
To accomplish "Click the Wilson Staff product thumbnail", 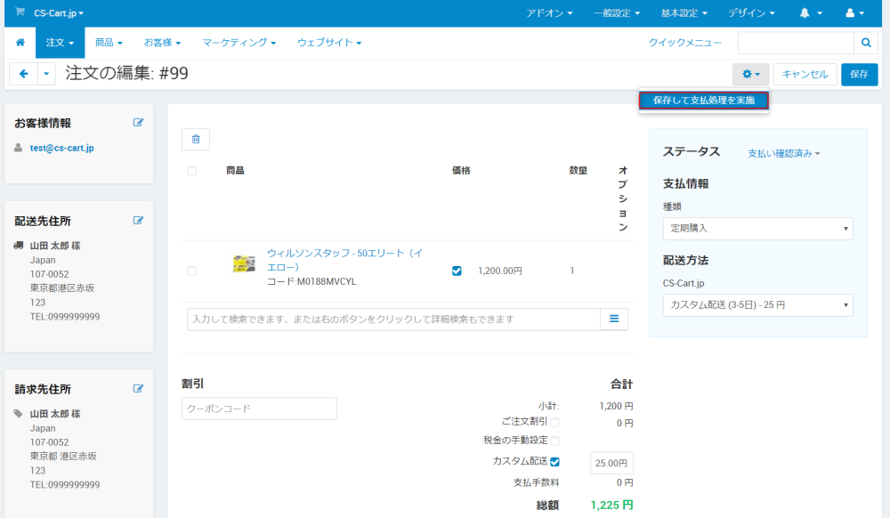I will (x=244, y=263).
